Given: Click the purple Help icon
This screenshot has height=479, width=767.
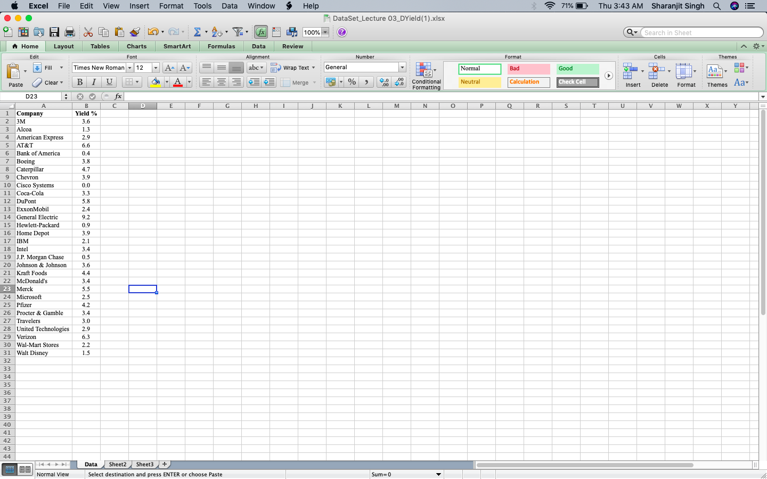Looking at the screenshot, I should [x=342, y=32].
